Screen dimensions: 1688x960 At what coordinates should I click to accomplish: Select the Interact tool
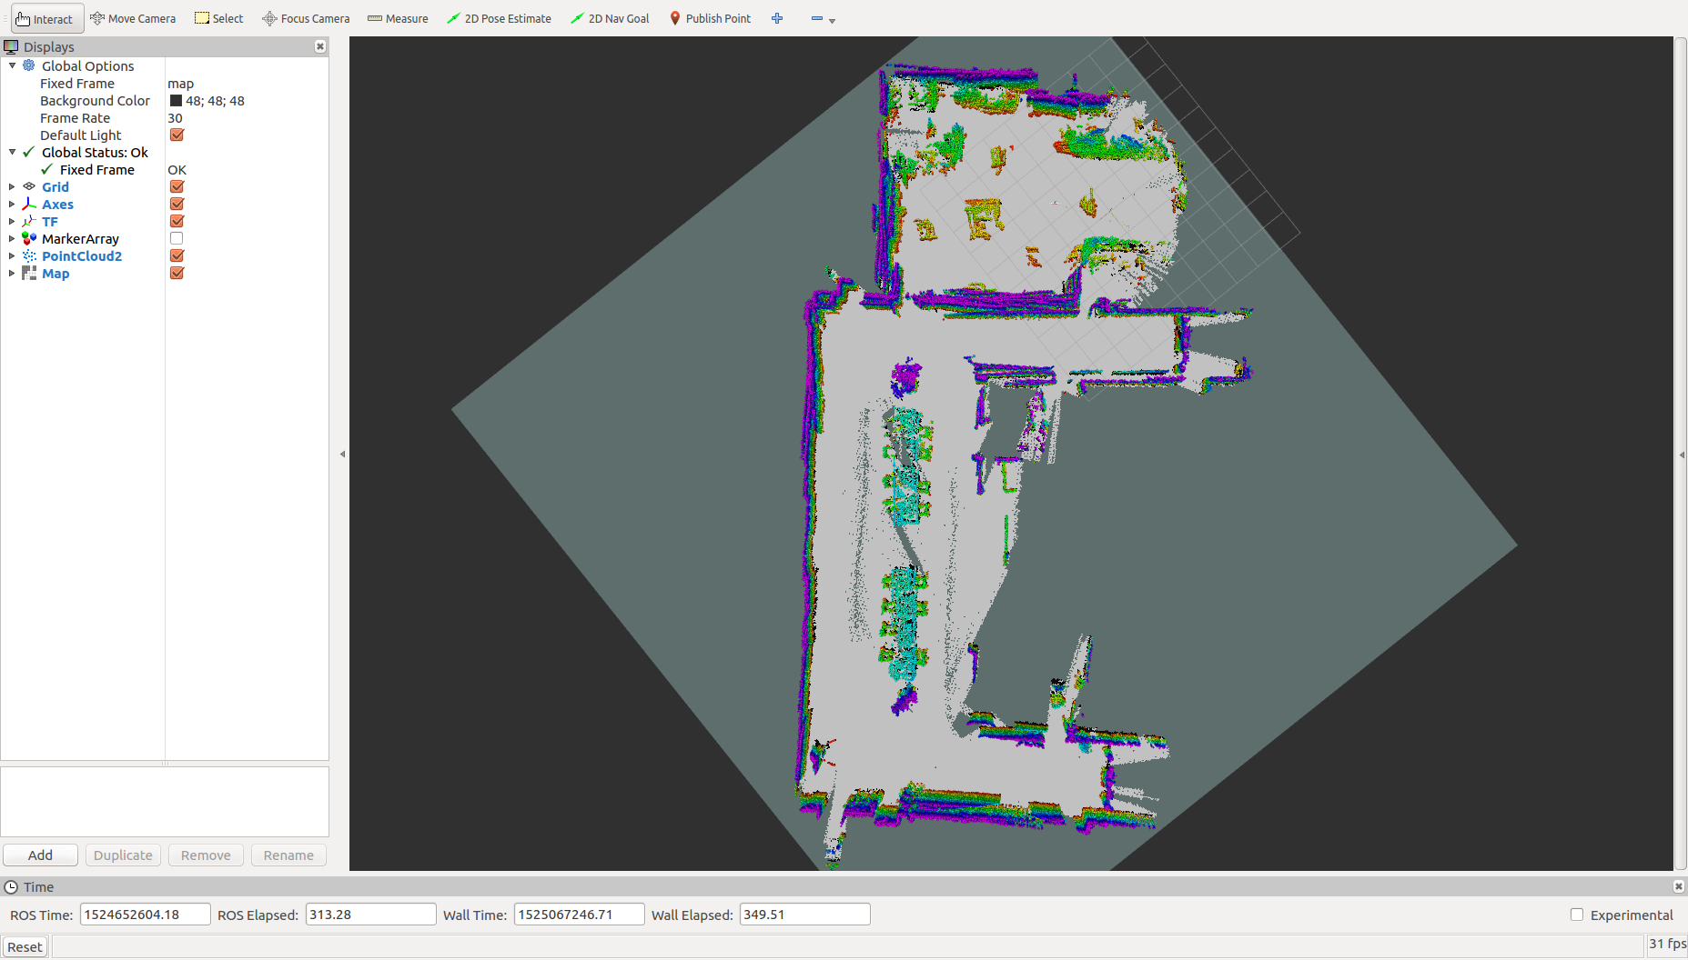pyautogui.click(x=45, y=18)
